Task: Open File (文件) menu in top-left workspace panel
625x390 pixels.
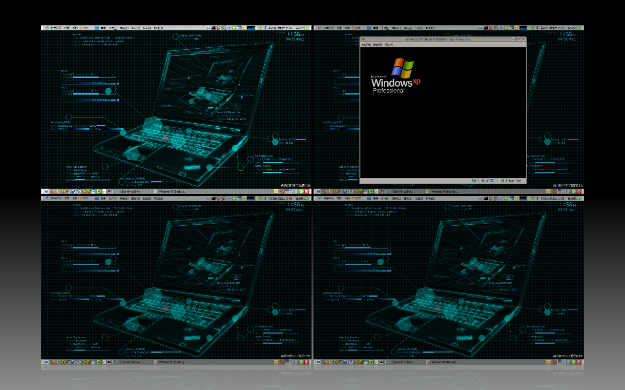Action: tap(113, 28)
